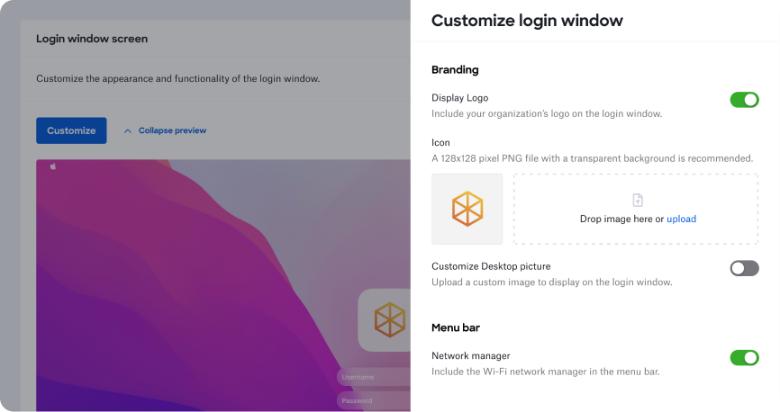This screenshot has width=780, height=412.
Task: Enable the Customize Desktop picture switch
Action: coord(744,268)
